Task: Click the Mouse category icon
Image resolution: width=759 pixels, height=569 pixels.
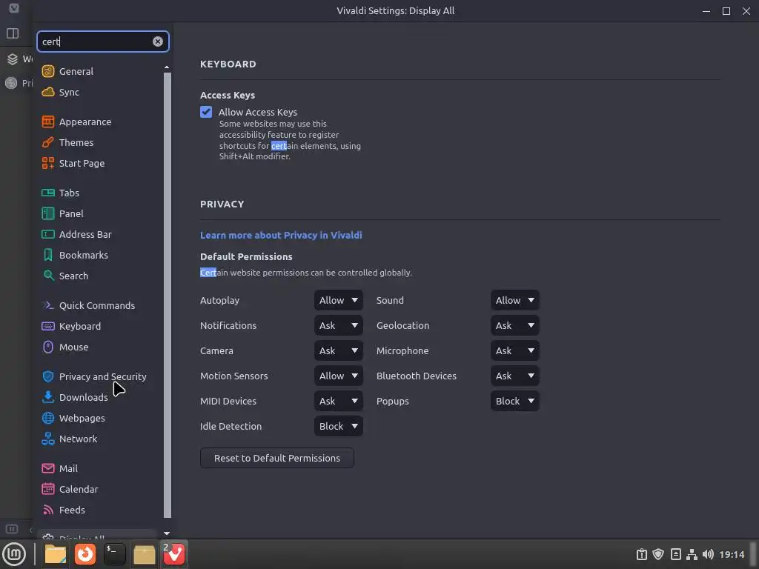Action: coord(48,347)
